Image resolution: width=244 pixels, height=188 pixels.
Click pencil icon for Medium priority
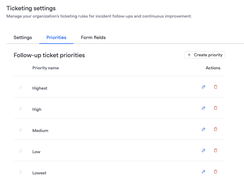click(x=203, y=129)
